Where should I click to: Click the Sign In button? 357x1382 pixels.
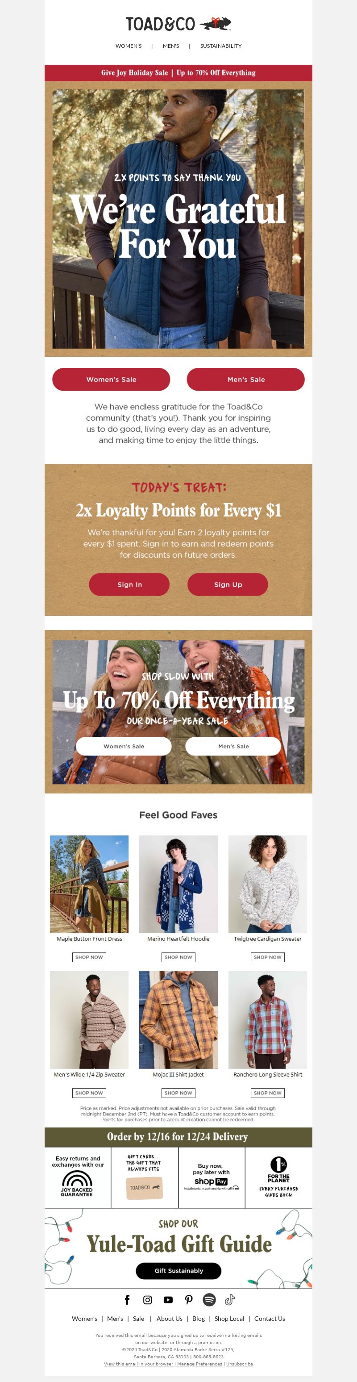click(129, 584)
